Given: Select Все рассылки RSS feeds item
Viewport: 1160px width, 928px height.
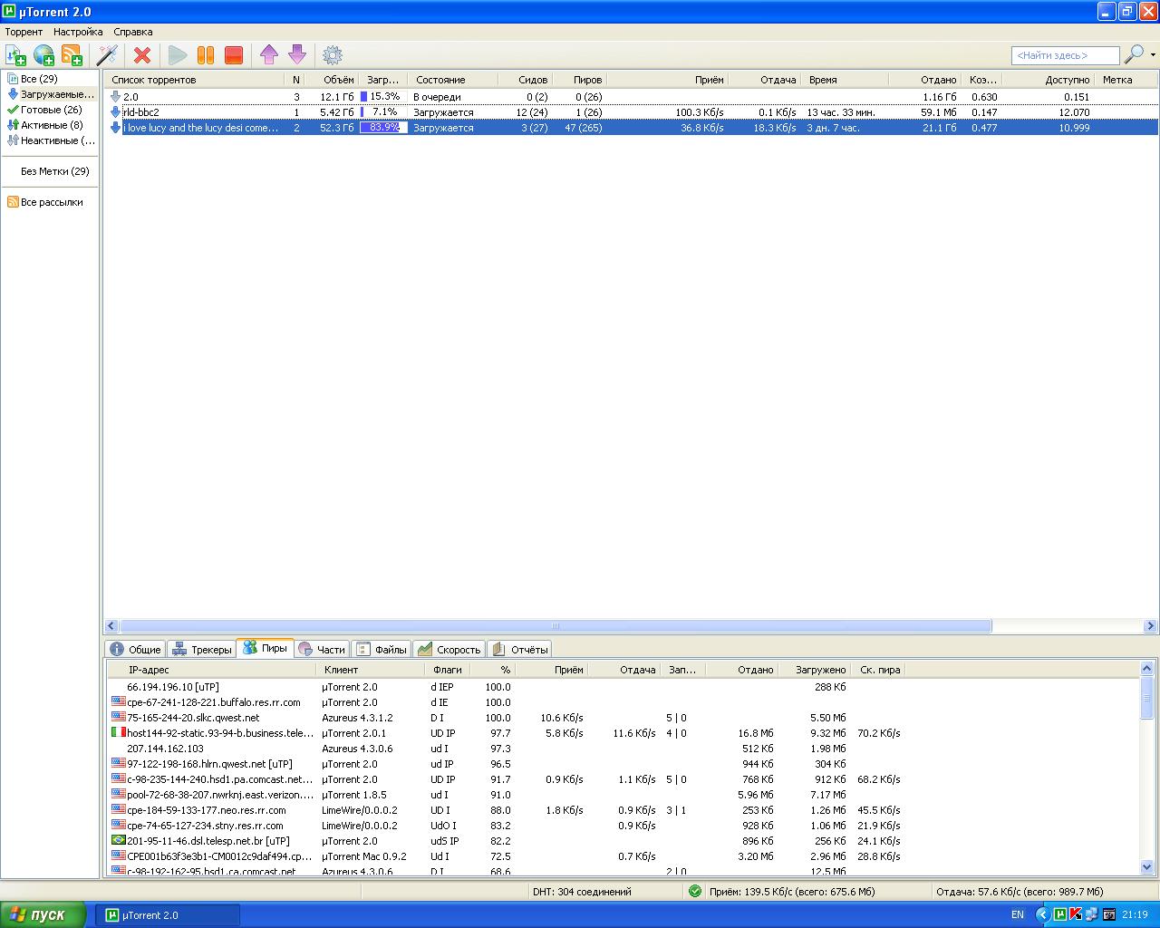Looking at the screenshot, I should [51, 202].
